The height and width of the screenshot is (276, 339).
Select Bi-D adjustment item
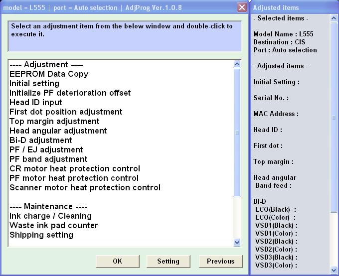41,140
